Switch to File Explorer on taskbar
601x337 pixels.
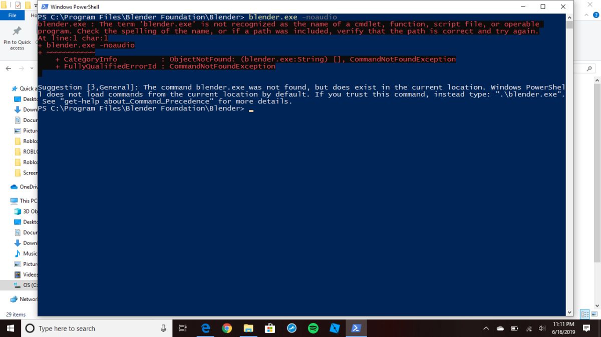point(248,328)
